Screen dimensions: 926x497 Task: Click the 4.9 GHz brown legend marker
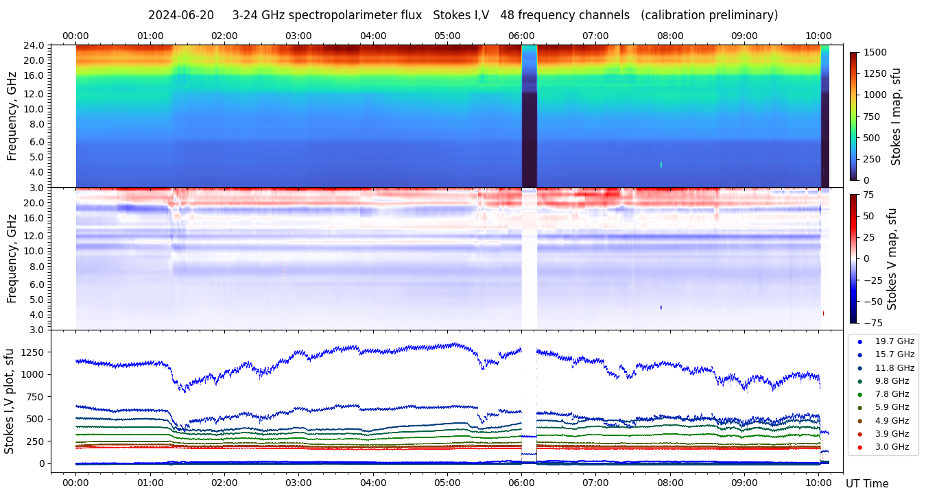859,421
